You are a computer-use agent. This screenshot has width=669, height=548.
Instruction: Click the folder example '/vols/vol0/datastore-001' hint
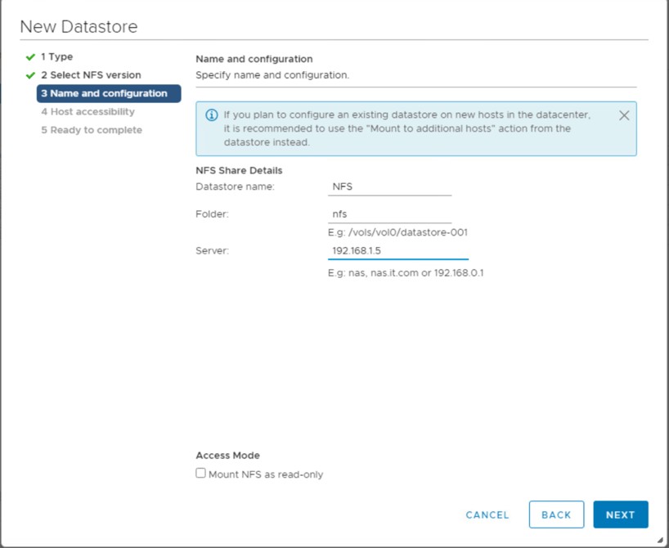397,232
